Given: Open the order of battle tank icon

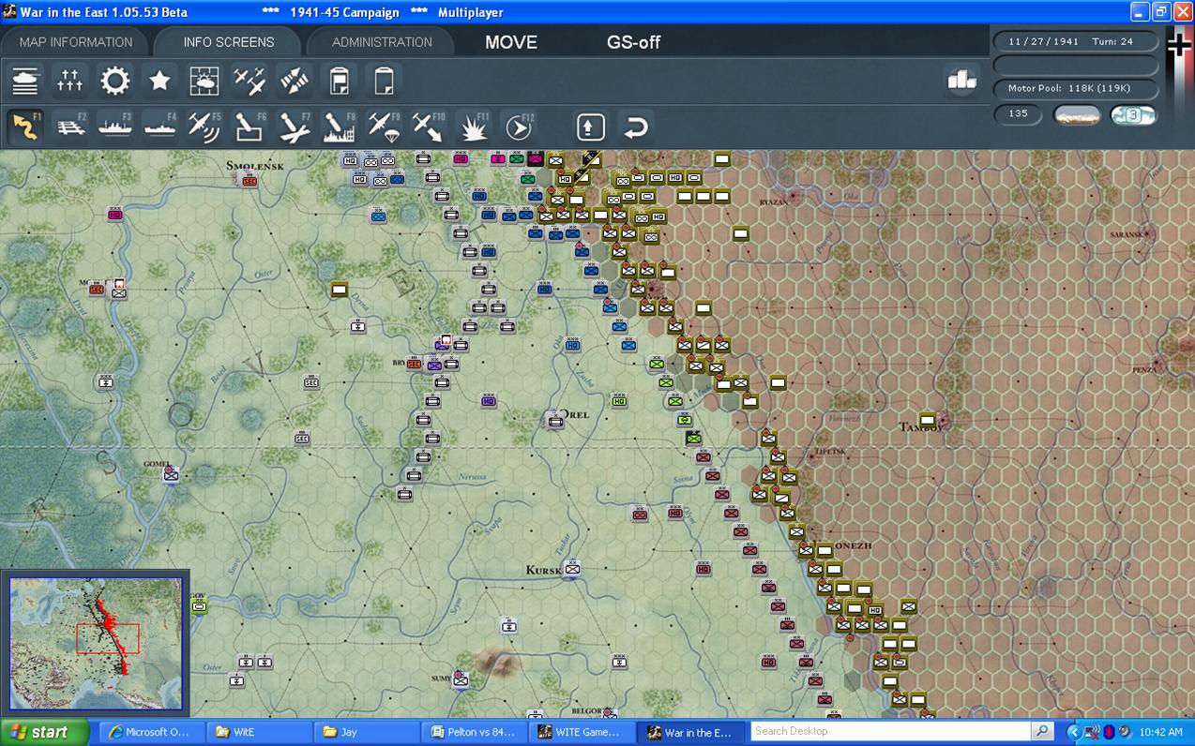Looking at the screenshot, I should click(x=25, y=82).
